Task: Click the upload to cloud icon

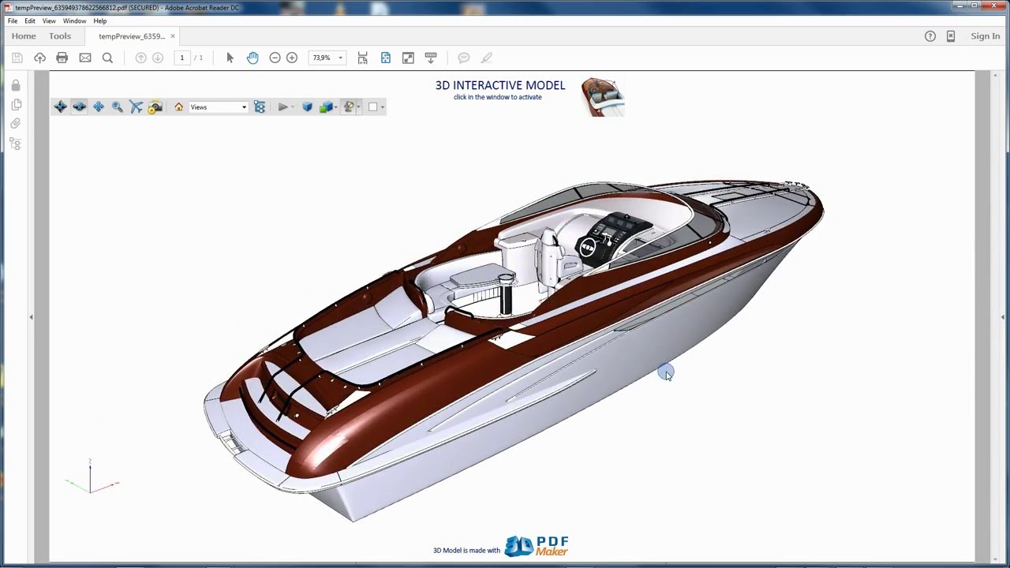Action: pos(39,58)
